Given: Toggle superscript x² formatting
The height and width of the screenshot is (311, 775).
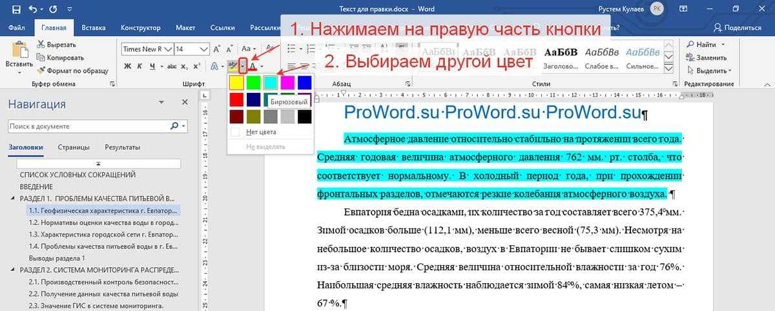Looking at the screenshot, I should (x=196, y=66).
